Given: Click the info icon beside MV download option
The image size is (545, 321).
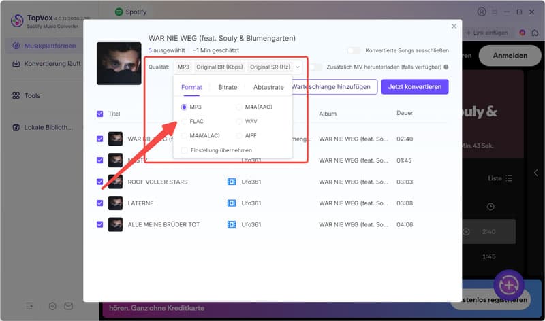Looking at the screenshot, I should tap(446, 67).
